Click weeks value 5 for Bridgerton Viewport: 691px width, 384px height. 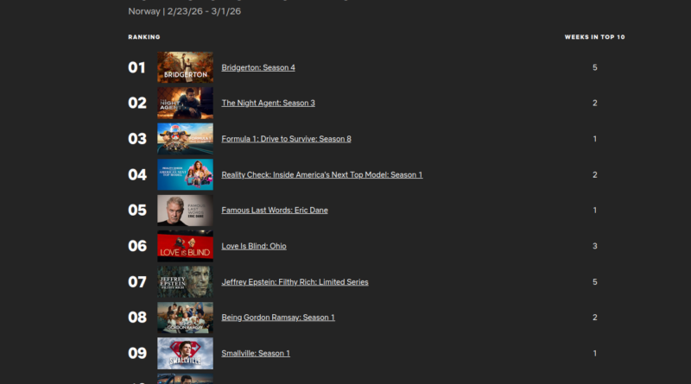tap(595, 67)
